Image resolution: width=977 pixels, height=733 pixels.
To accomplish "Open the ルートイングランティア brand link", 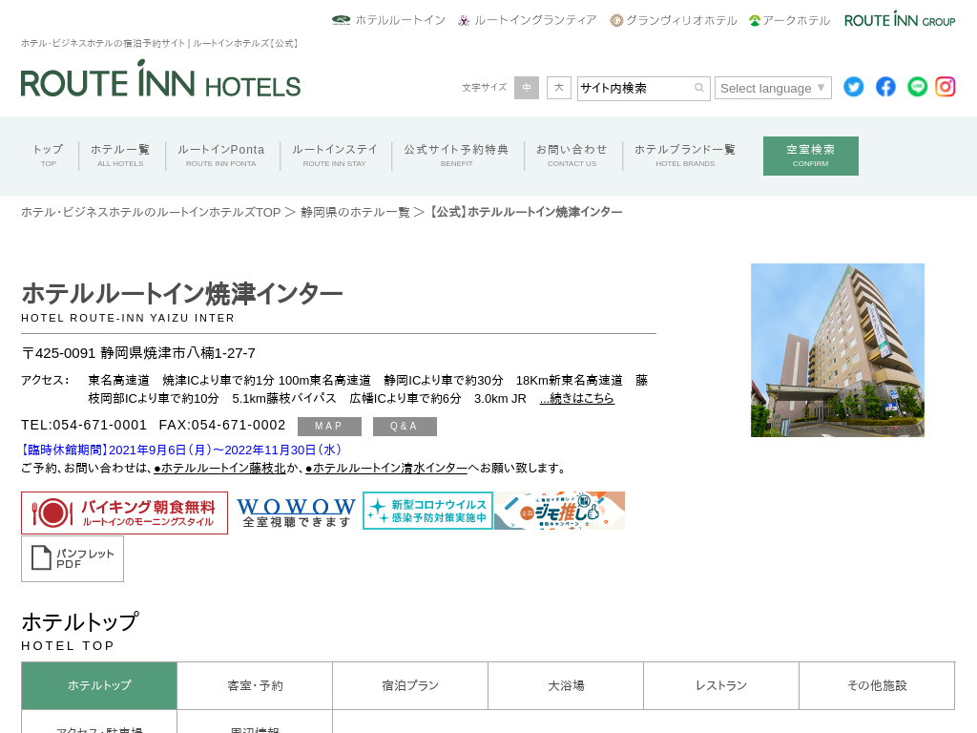I will [527, 20].
